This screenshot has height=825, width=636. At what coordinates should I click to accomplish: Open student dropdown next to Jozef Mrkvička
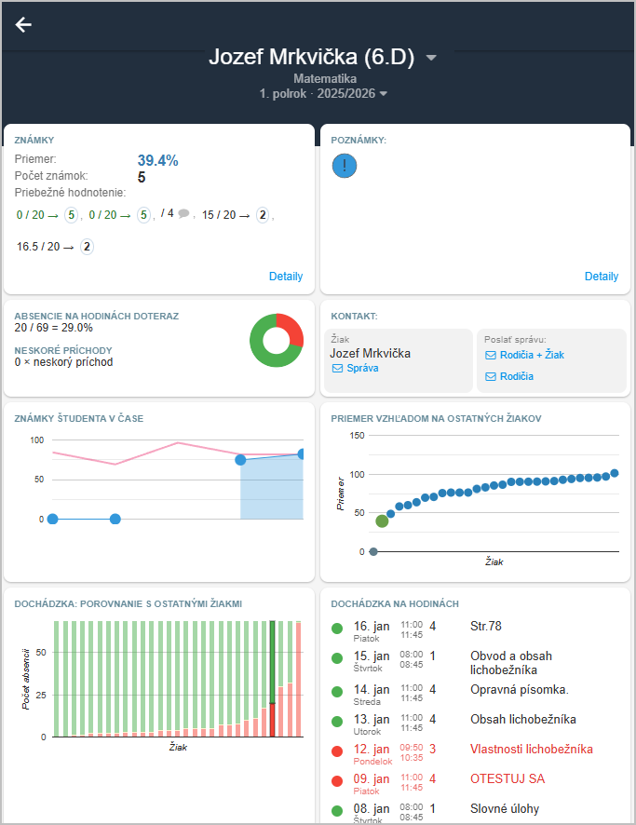(x=431, y=58)
